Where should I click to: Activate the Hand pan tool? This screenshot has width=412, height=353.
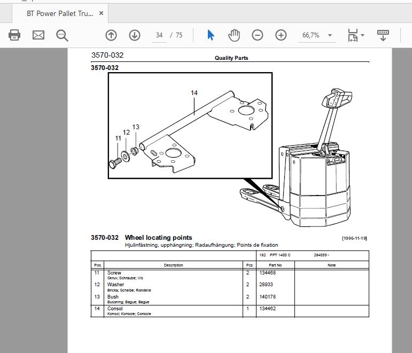click(234, 35)
